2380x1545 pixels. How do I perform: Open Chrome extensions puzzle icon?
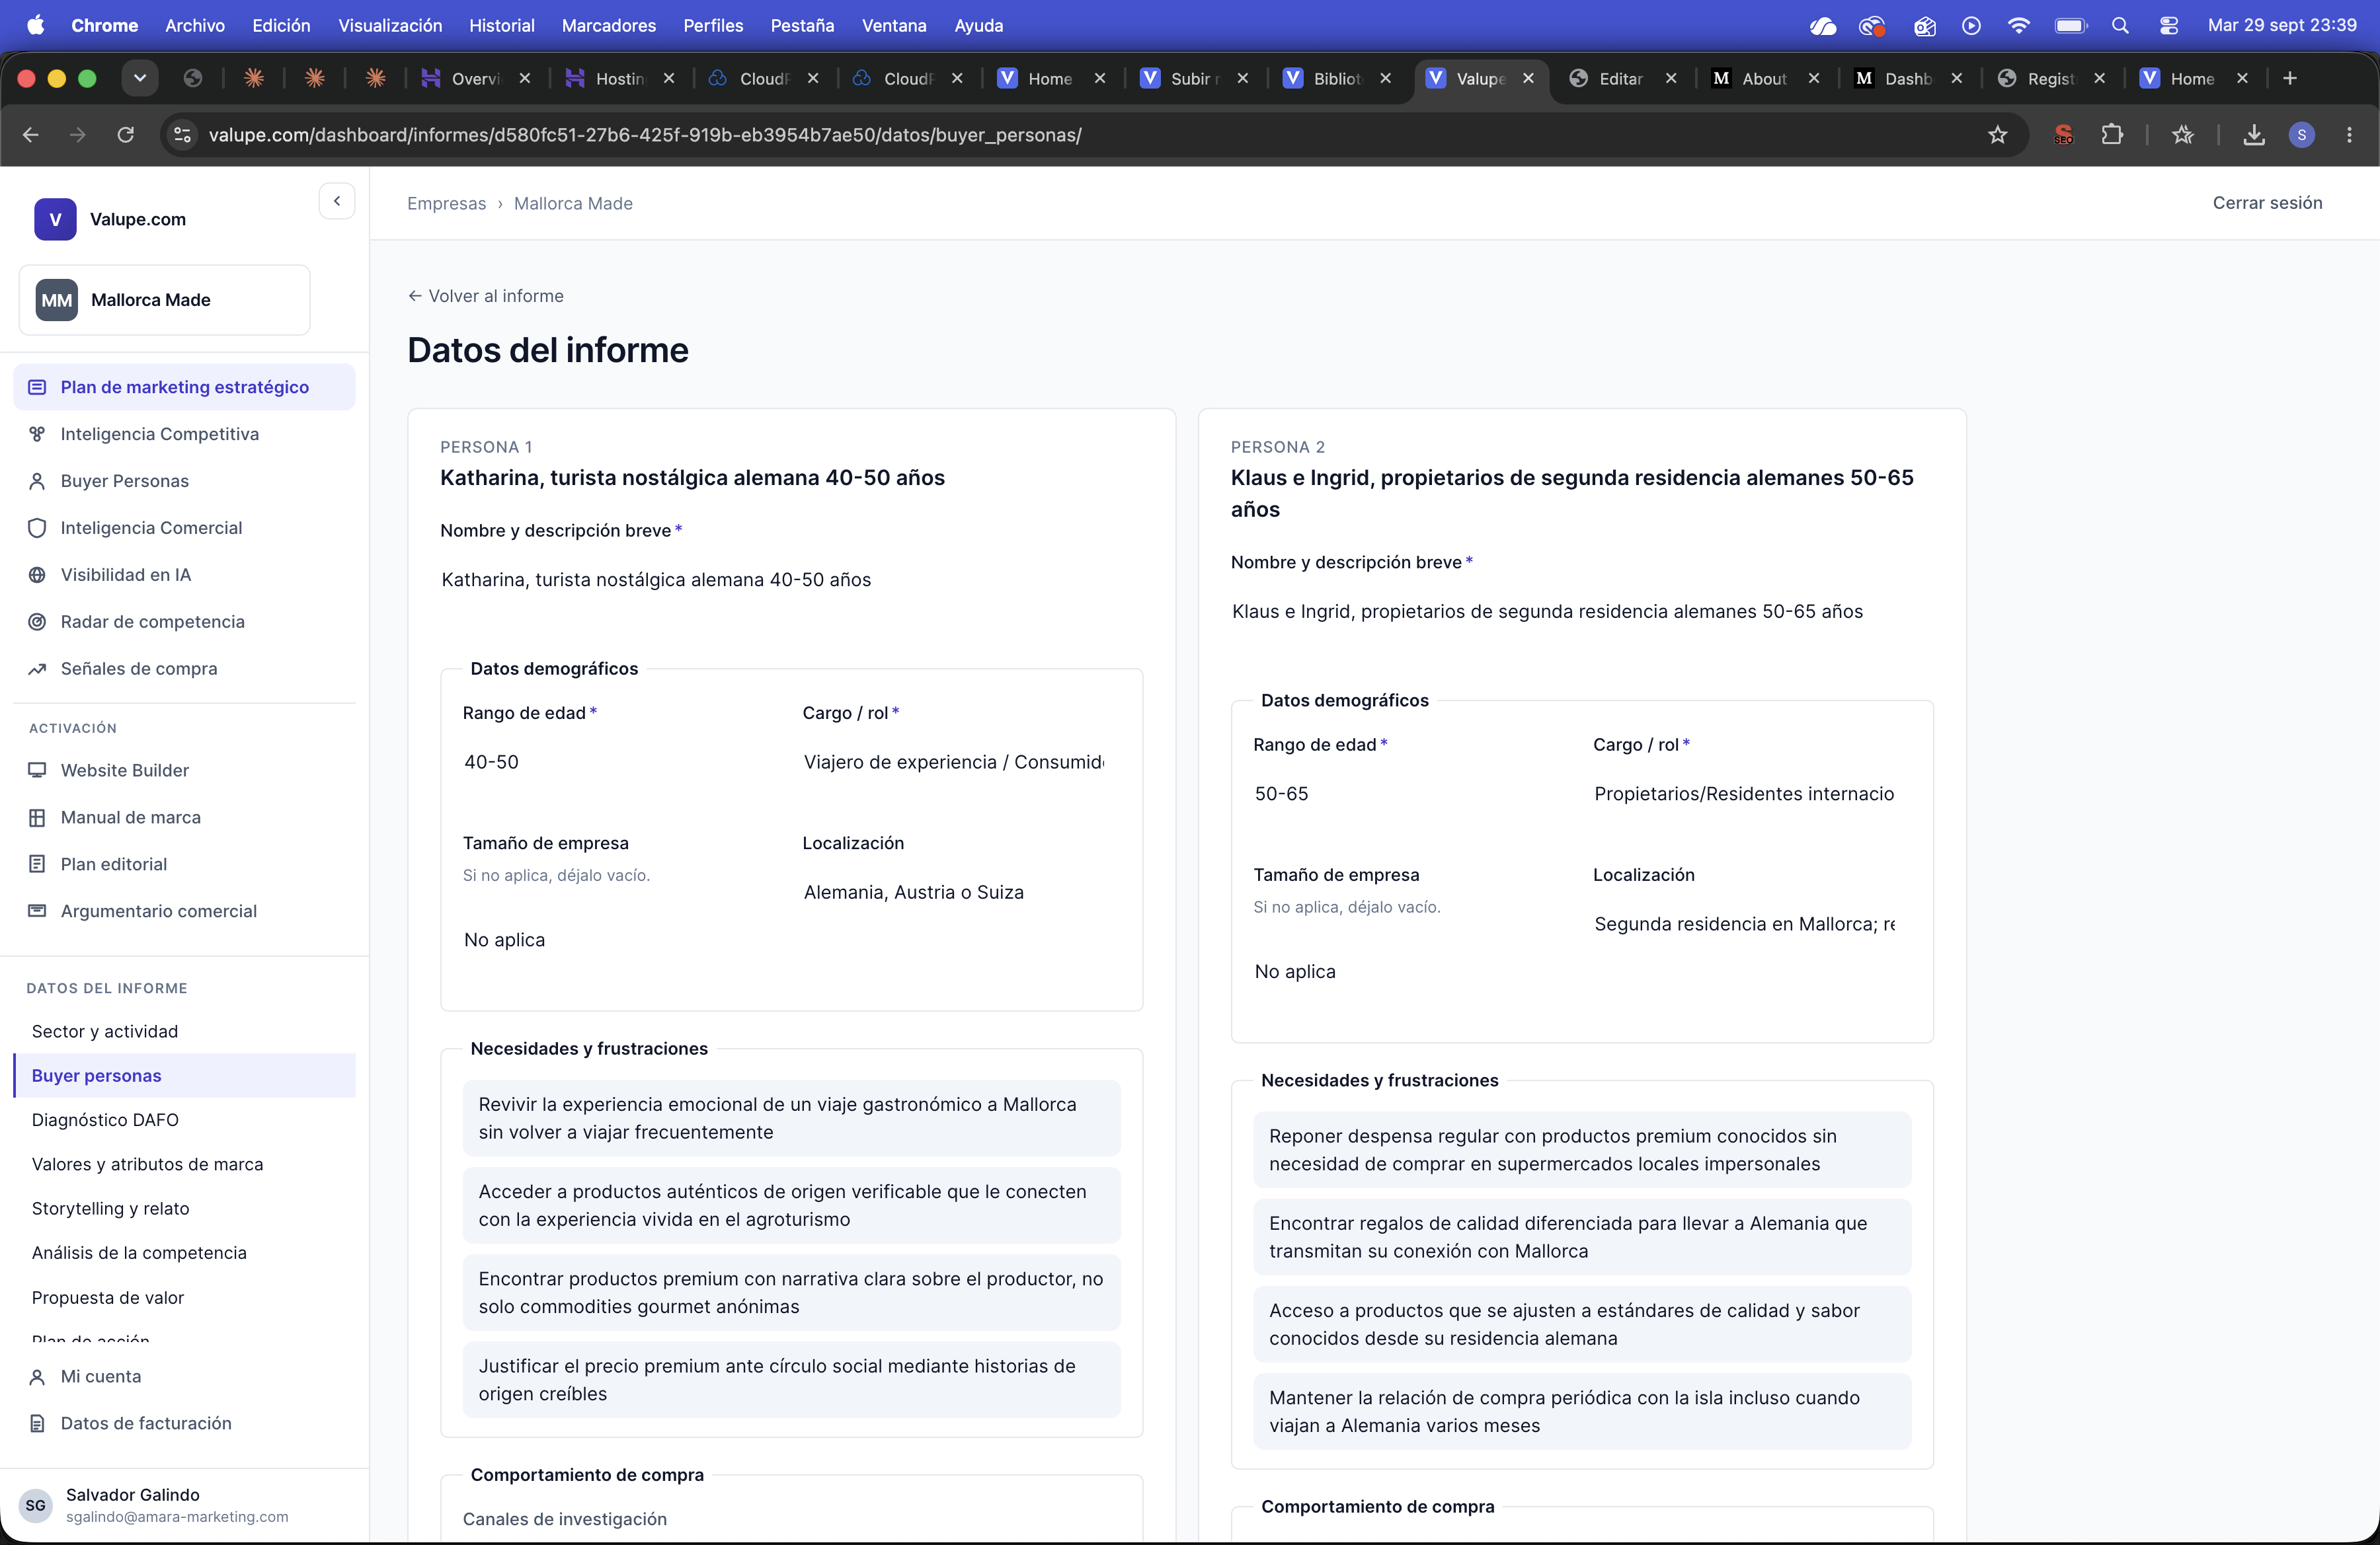pos(2112,135)
